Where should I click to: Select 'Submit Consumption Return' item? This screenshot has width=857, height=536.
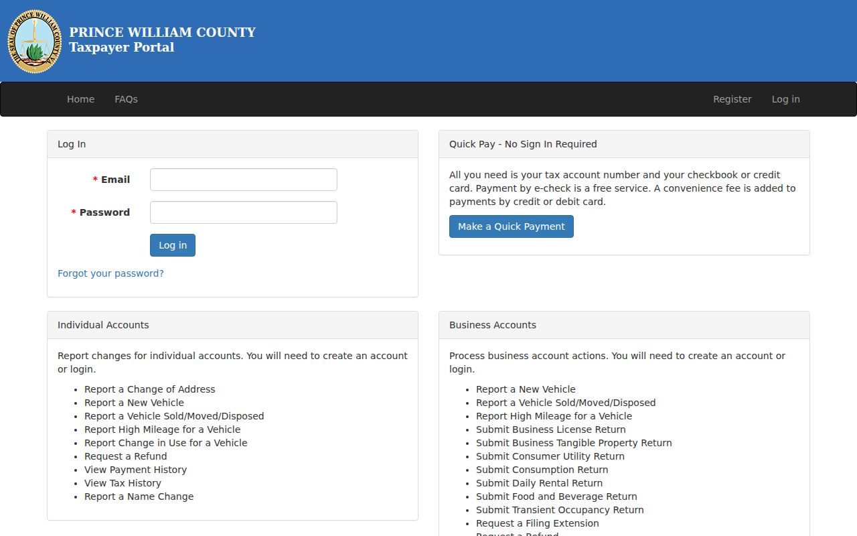542,470
